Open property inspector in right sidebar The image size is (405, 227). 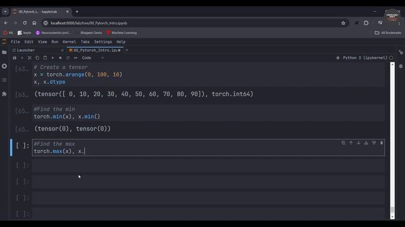coord(401,52)
